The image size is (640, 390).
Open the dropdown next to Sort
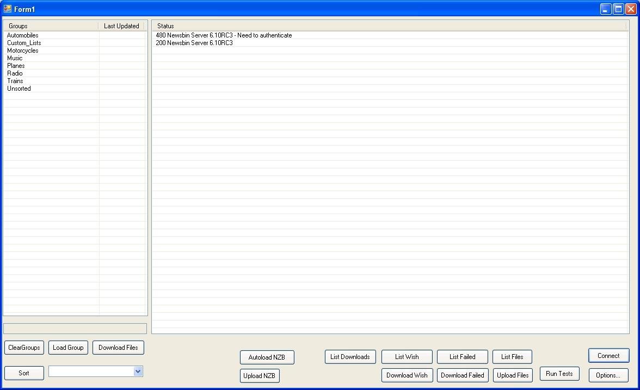click(138, 371)
